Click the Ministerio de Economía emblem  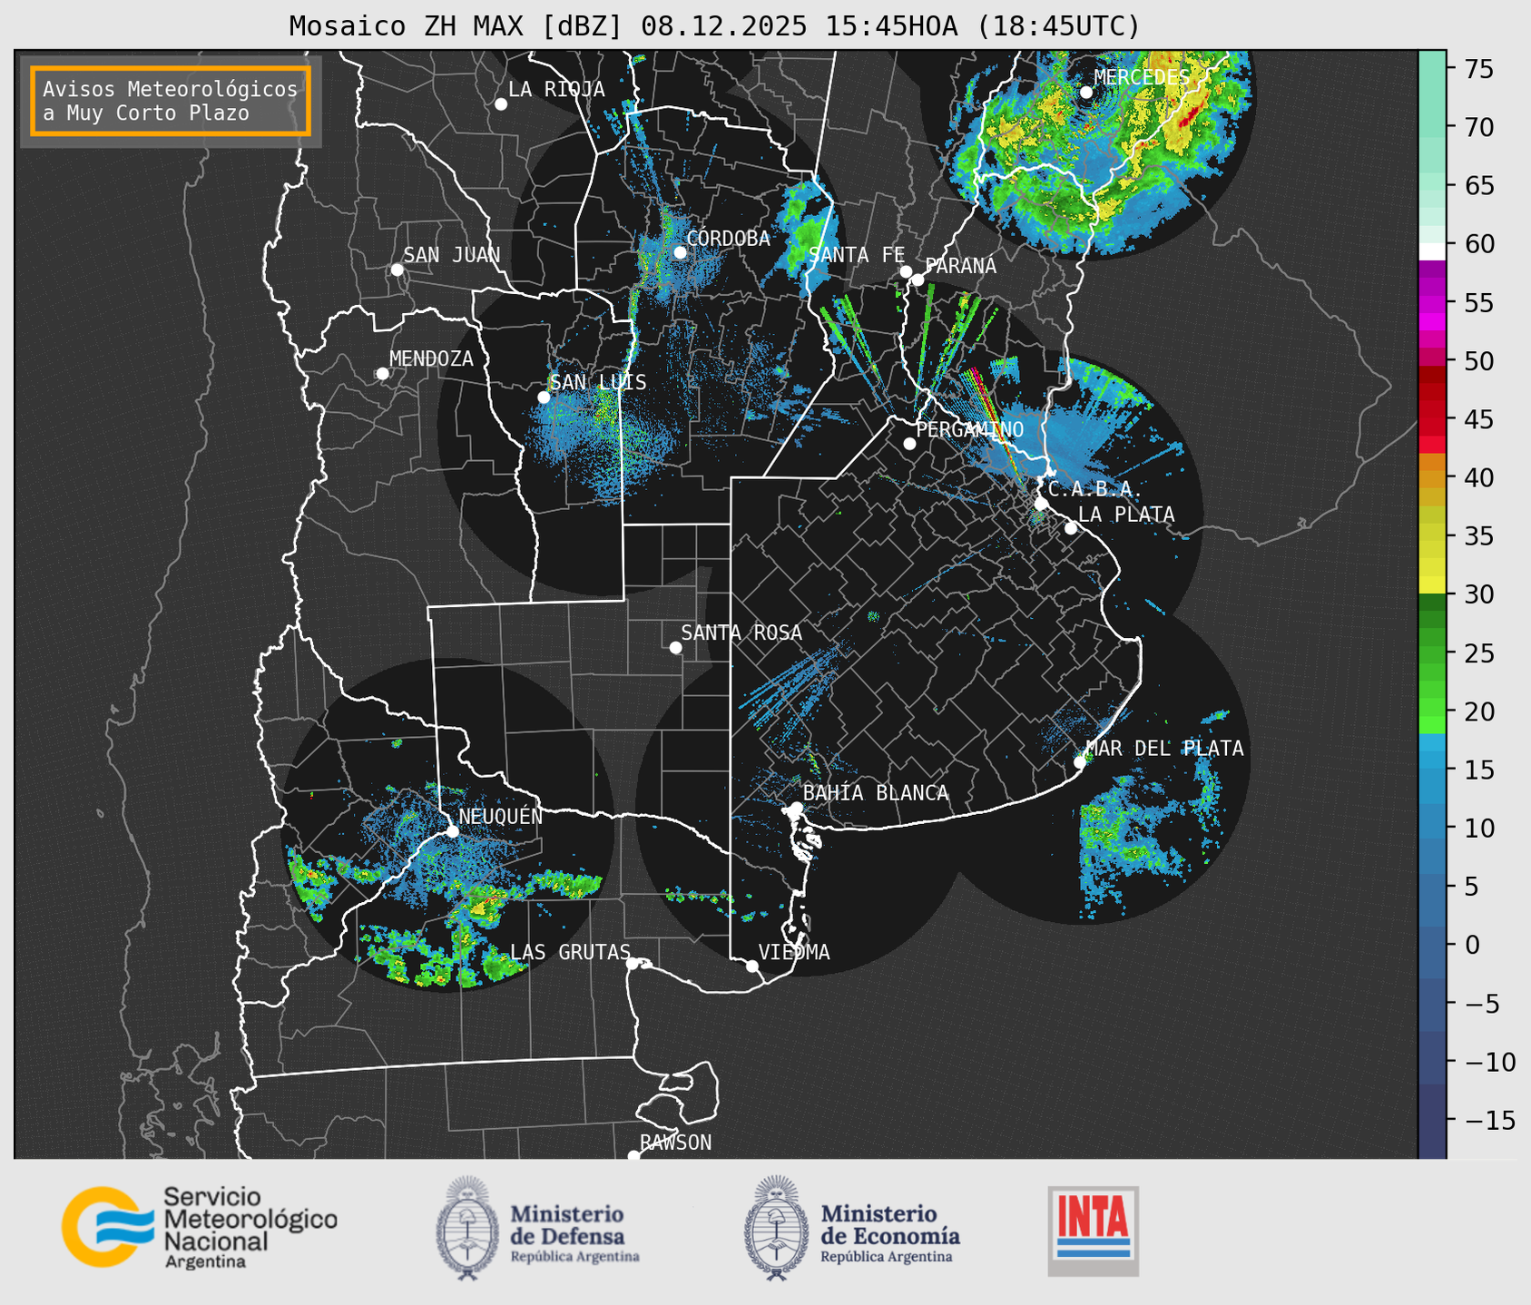pyautogui.click(x=776, y=1228)
